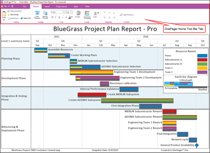Select bottom-center alignment icon
The height and width of the screenshot is (153, 210).
click(109, 17)
